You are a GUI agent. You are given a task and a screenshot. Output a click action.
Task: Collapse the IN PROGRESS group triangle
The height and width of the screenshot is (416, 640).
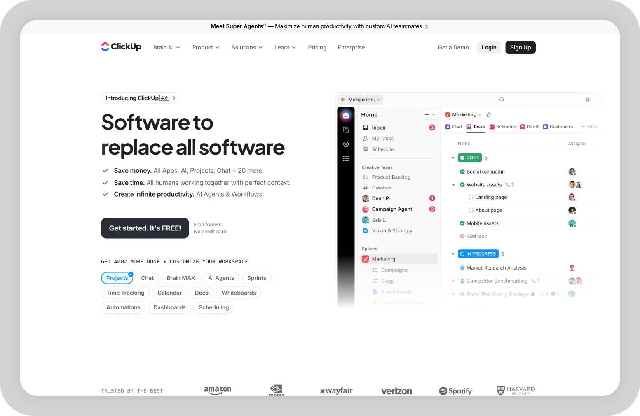pos(453,254)
